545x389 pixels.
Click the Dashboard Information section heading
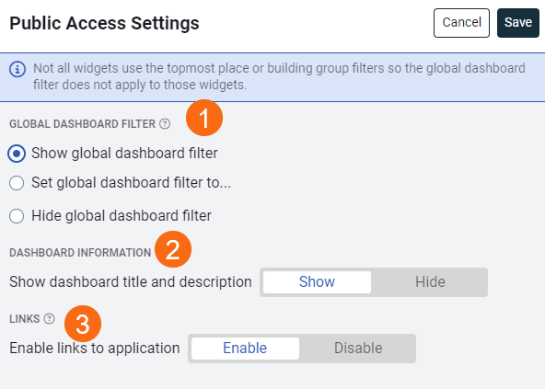pyautogui.click(x=80, y=253)
